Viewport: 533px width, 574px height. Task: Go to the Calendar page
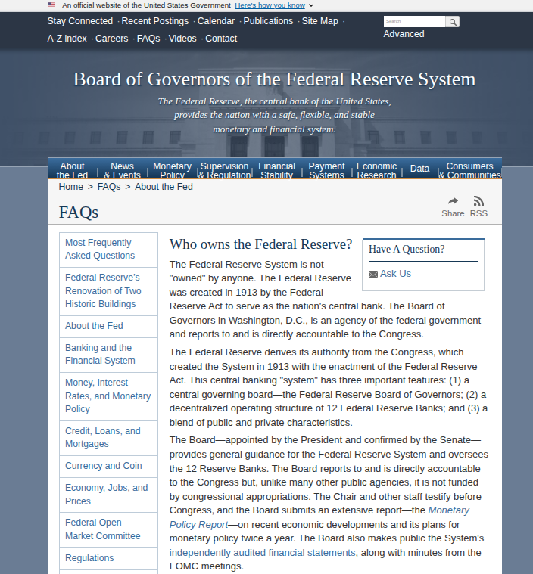216,21
